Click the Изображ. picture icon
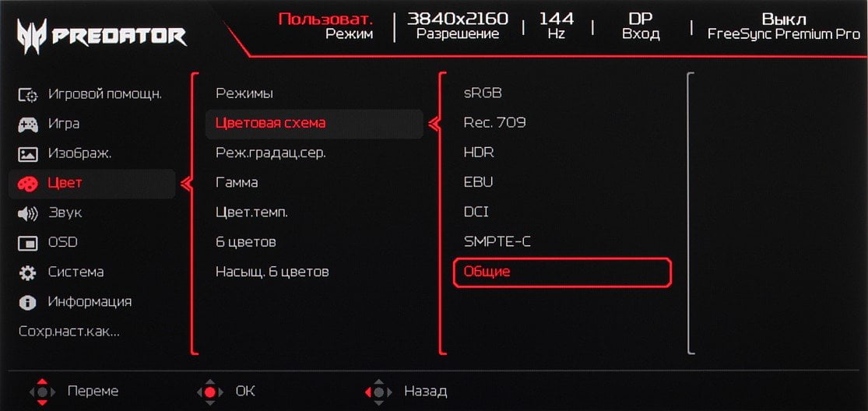 click(x=28, y=154)
